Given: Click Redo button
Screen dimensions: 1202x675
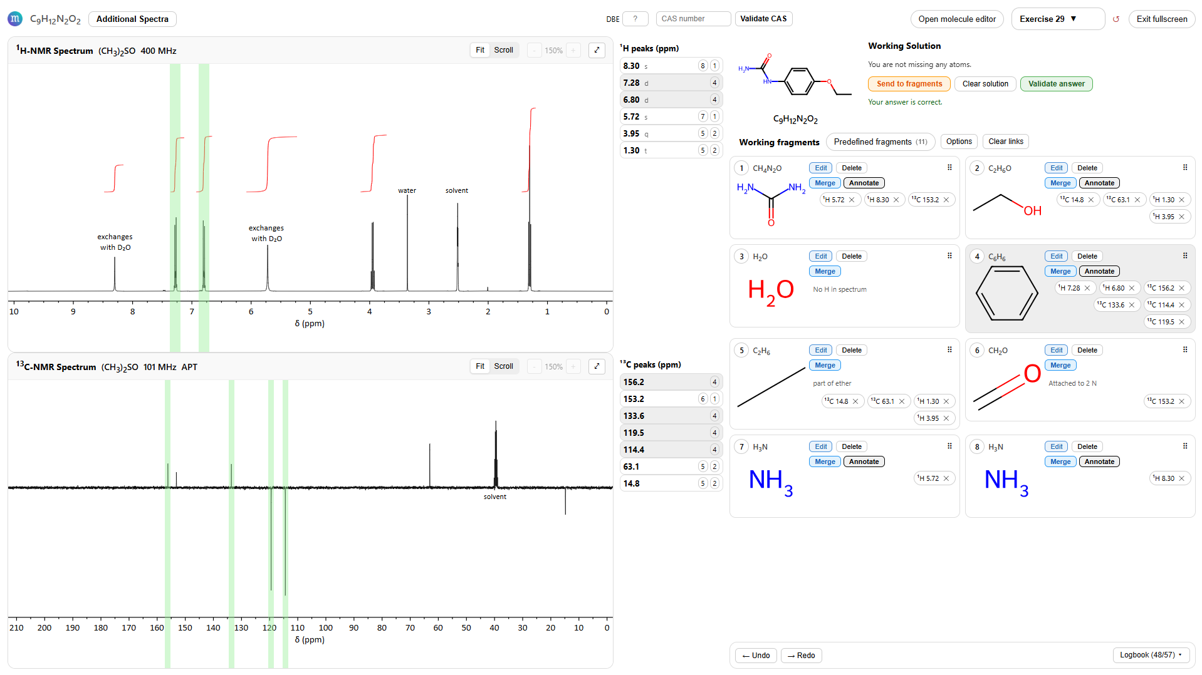Looking at the screenshot, I should click(x=802, y=656).
